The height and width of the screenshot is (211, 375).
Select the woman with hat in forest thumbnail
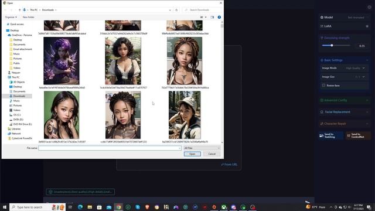pos(185,115)
